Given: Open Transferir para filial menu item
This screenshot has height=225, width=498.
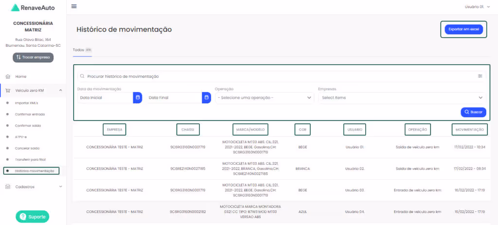Looking at the screenshot, I should click(31, 159).
